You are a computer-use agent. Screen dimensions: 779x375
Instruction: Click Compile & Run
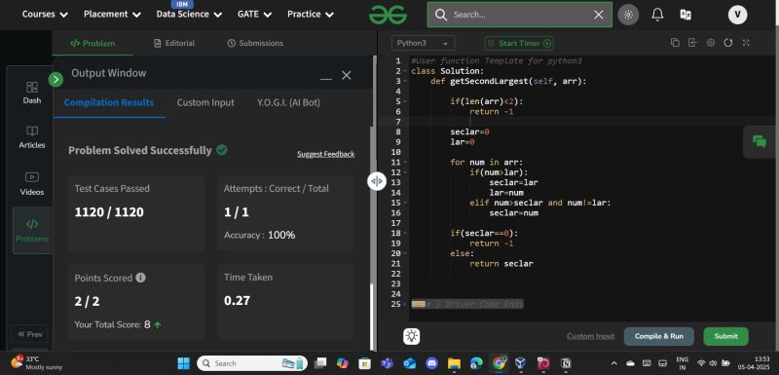pyautogui.click(x=659, y=336)
